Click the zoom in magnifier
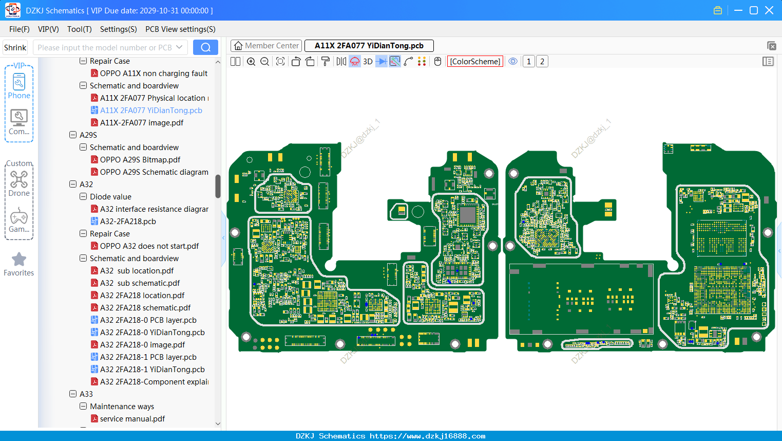This screenshot has width=782, height=441. 251,62
